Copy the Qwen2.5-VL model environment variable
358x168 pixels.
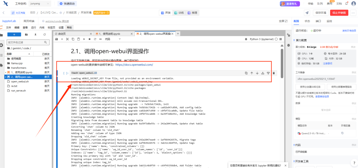tap(342, 133)
